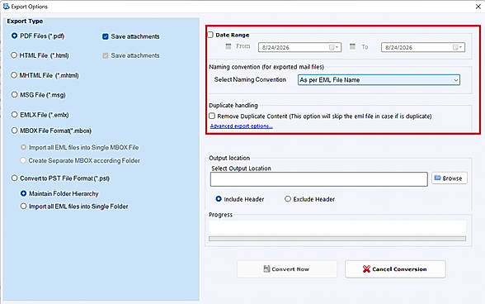485x304 pixels.
Task: Click the conversion progress bar
Action: (337, 239)
